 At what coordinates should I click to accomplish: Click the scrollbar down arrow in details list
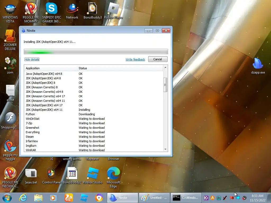click(x=165, y=149)
